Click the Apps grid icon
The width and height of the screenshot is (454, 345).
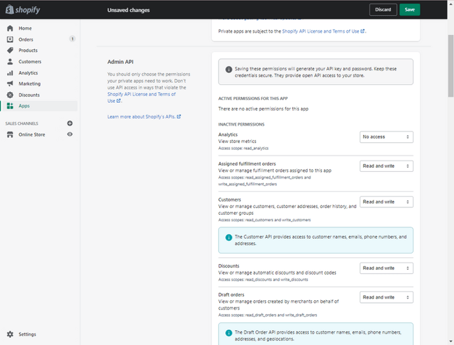coord(10,106)
